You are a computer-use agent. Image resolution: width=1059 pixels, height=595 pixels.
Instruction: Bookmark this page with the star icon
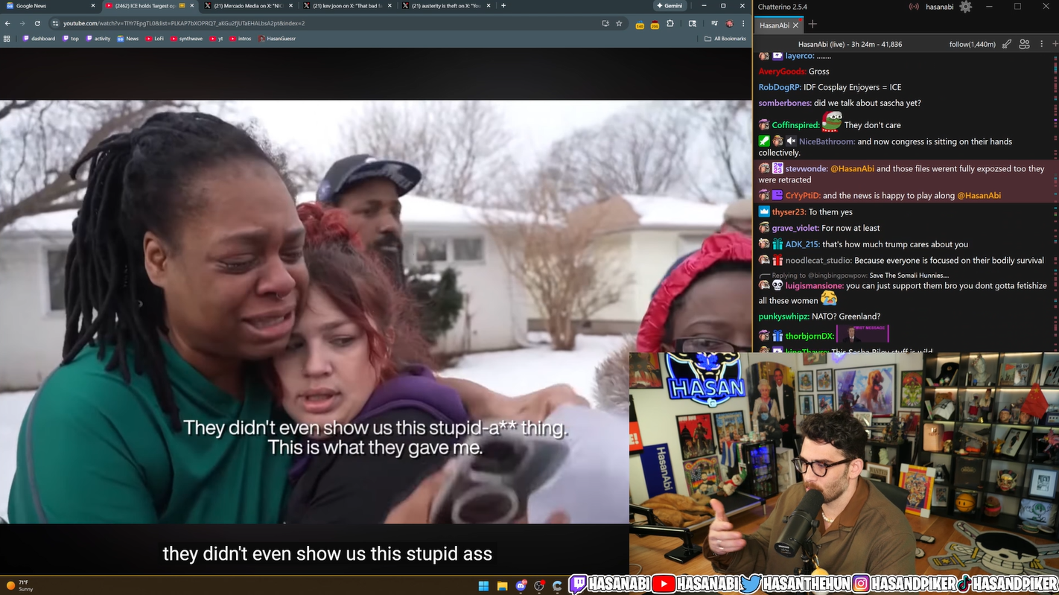click(619, 23)
